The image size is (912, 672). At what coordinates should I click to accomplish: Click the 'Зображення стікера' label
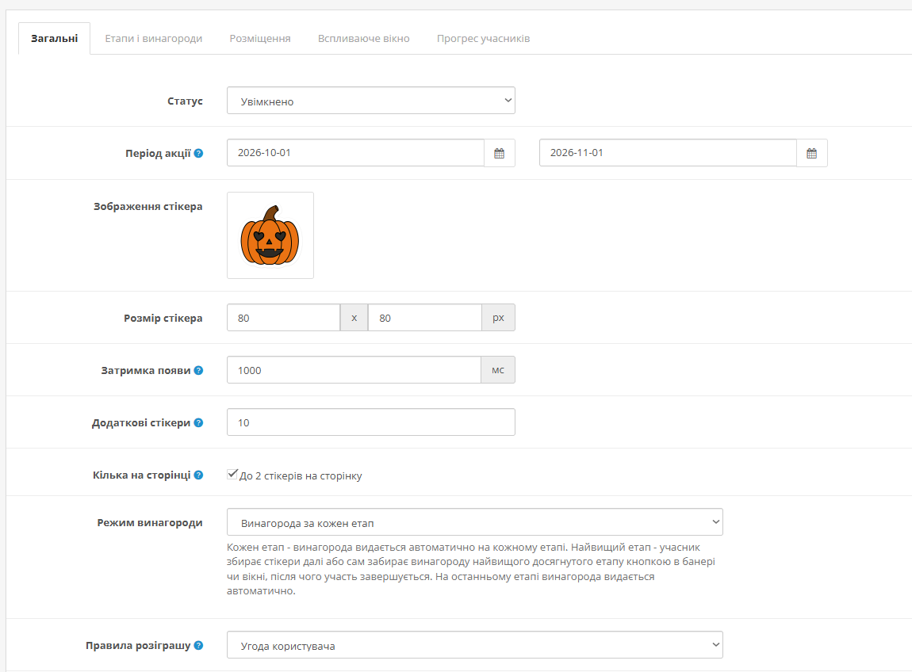click(x=148, y=206)
